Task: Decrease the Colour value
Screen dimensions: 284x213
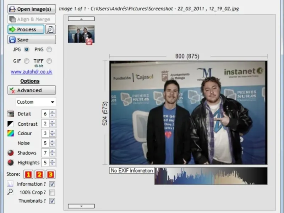Action: 52,135
